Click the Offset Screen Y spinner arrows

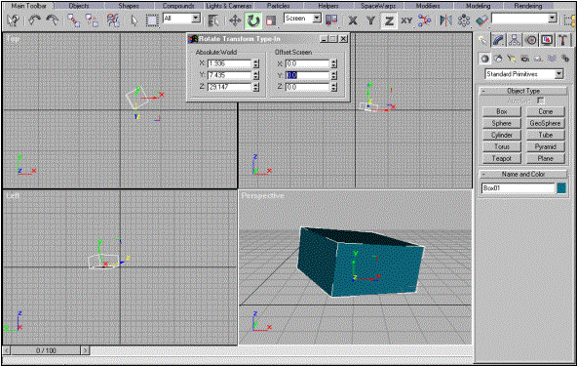coord(333,75)
